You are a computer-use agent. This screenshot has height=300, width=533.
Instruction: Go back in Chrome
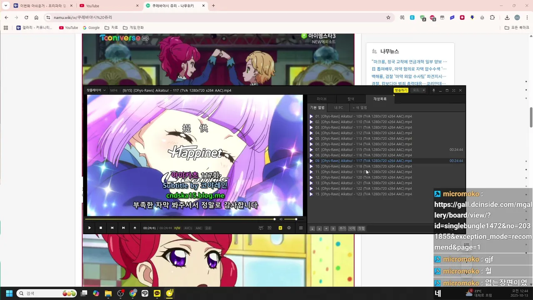tap(6, 17)
